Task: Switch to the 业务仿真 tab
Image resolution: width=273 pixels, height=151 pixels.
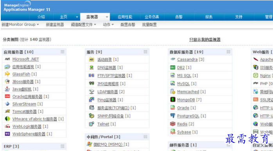Action: [x=152, y=17]
